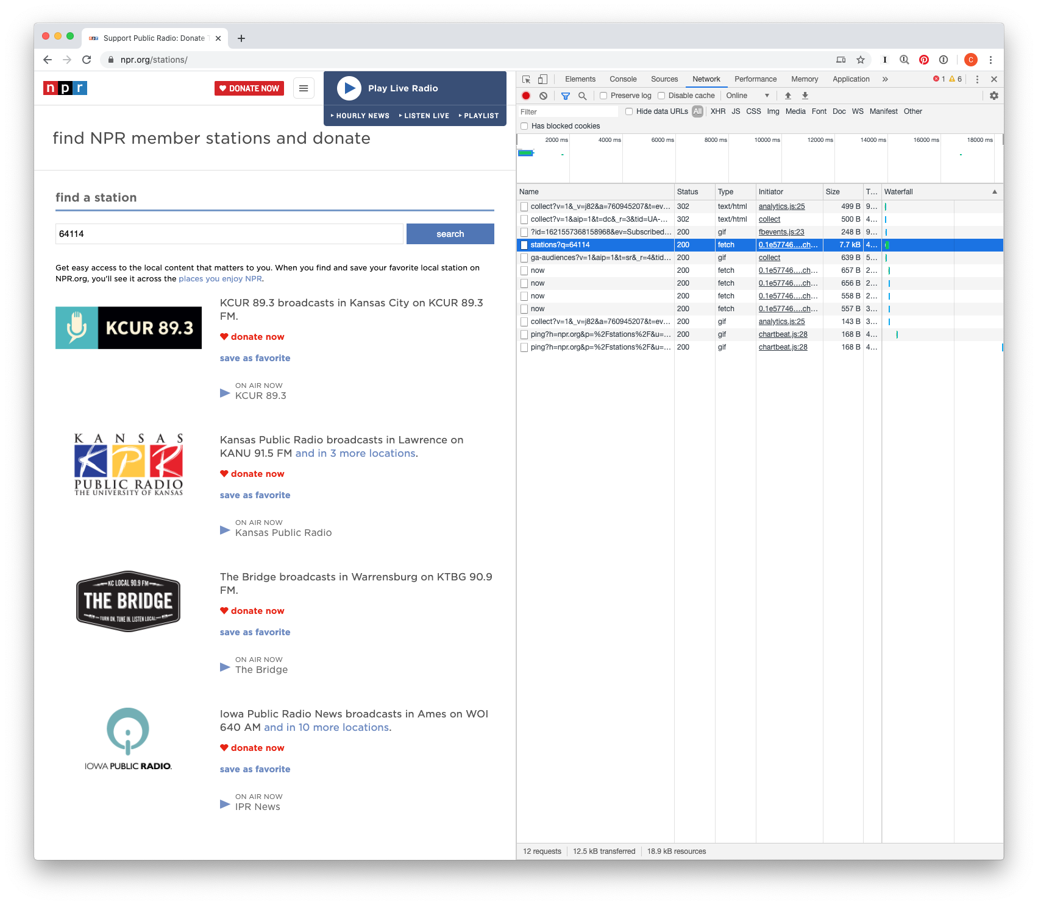Toggle device toolbar icon in DevTools
The width and height of the screenshot is (1038, 905).
click(542, 79)
